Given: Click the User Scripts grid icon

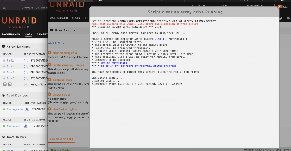Looking at the screenshot, I should [x=52, y=30].
